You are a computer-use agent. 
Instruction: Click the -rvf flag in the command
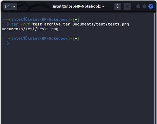[25, 24]
